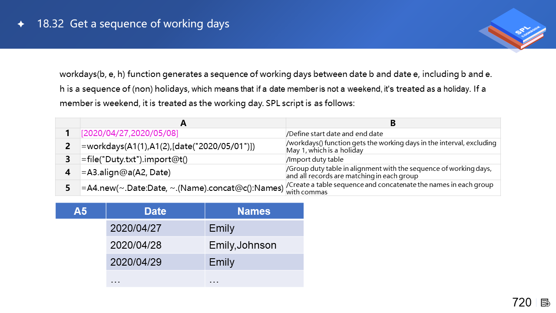
Task: Select the 'Emily,Johnson' result cell
Action: (x=243, y=245)
